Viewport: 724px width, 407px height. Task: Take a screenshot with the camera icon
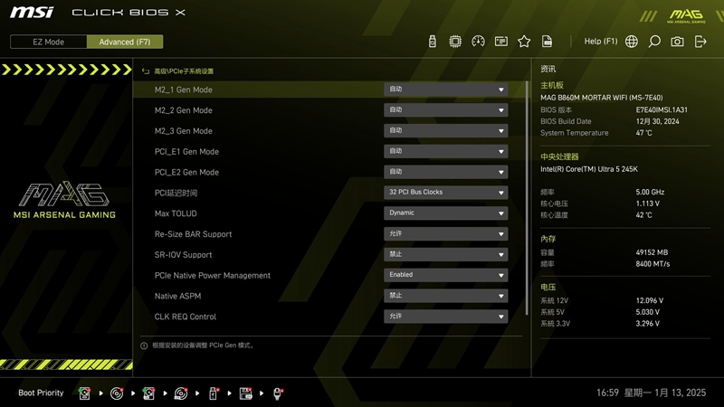pyautogui.click(x=677, y=42)
